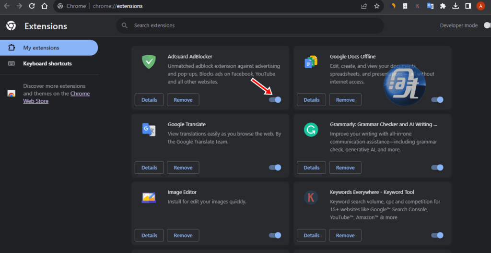This screenshot has height=253, width=491.
Task: Remove the Image Editor extension
Action: coord(183,235)
